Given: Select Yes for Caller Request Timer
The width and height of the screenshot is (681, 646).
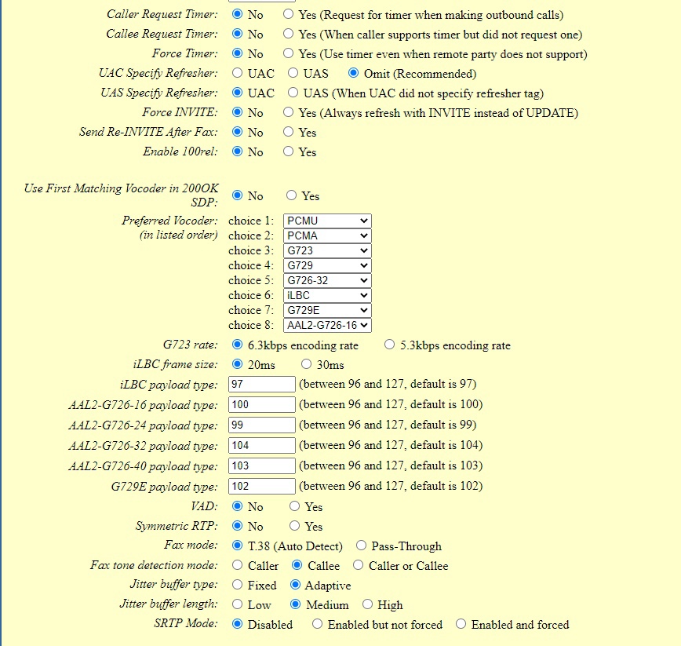Looking at the screenshot, I should (288, 14).
